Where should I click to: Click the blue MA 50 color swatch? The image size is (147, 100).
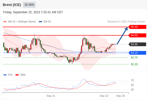[x=40, y=22]
